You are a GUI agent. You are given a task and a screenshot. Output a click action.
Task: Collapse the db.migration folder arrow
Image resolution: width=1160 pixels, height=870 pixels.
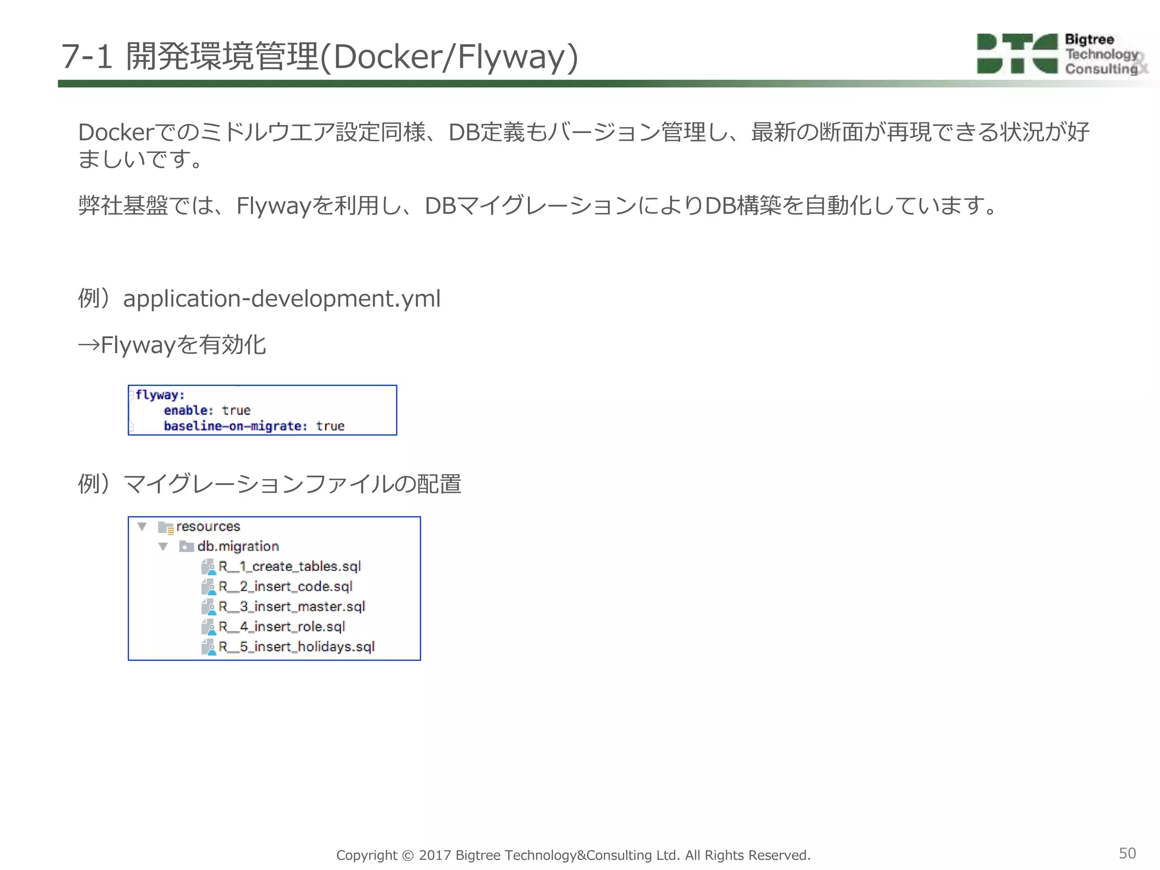163,547
